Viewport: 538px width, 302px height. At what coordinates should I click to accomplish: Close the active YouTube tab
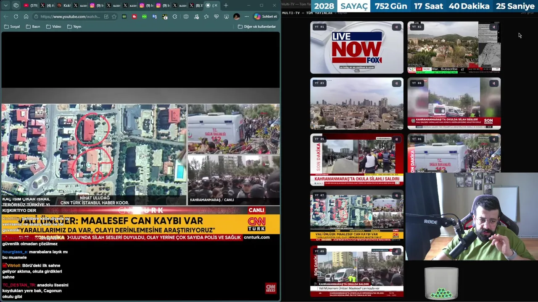pos(216,5)
